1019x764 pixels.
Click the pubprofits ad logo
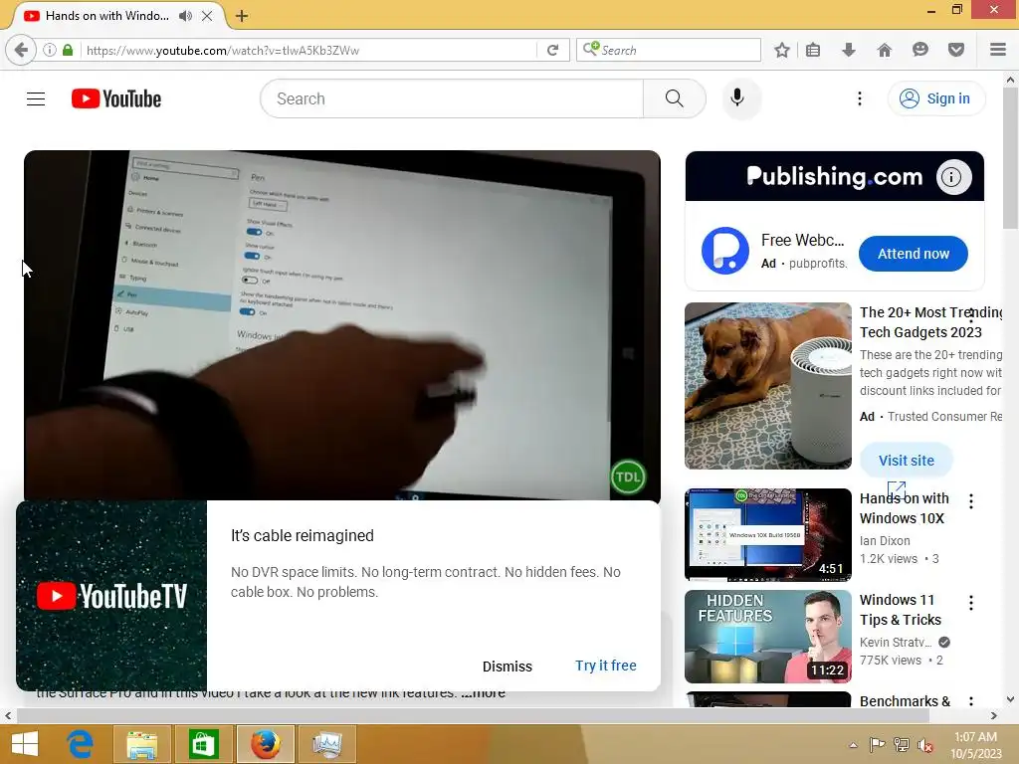[725, 251]
